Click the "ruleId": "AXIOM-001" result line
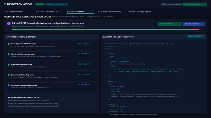Viewport: 211px width, 118px height. point(118,86)
